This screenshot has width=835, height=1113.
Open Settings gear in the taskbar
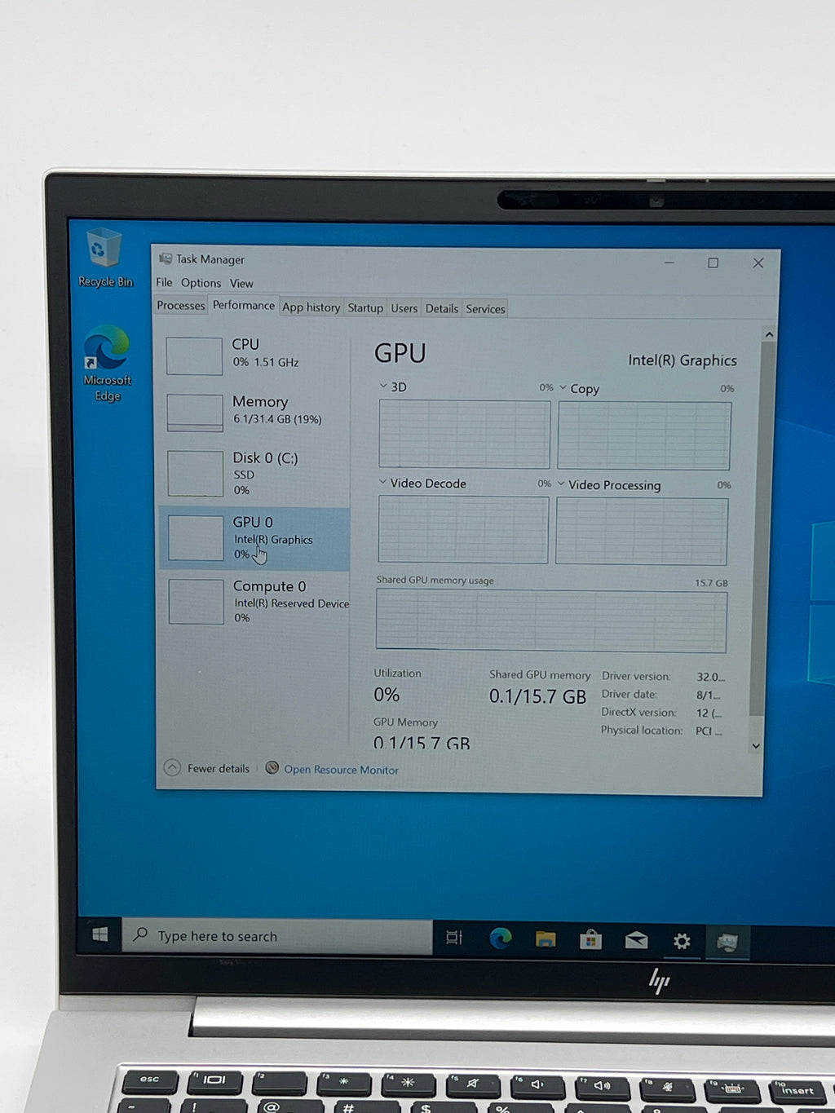(x=682, y=942)
